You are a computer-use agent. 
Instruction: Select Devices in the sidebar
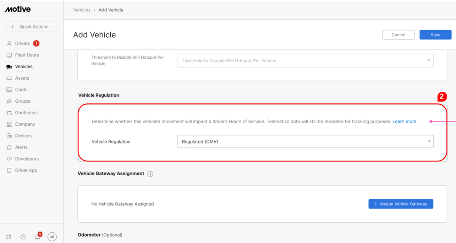(23, 136)
